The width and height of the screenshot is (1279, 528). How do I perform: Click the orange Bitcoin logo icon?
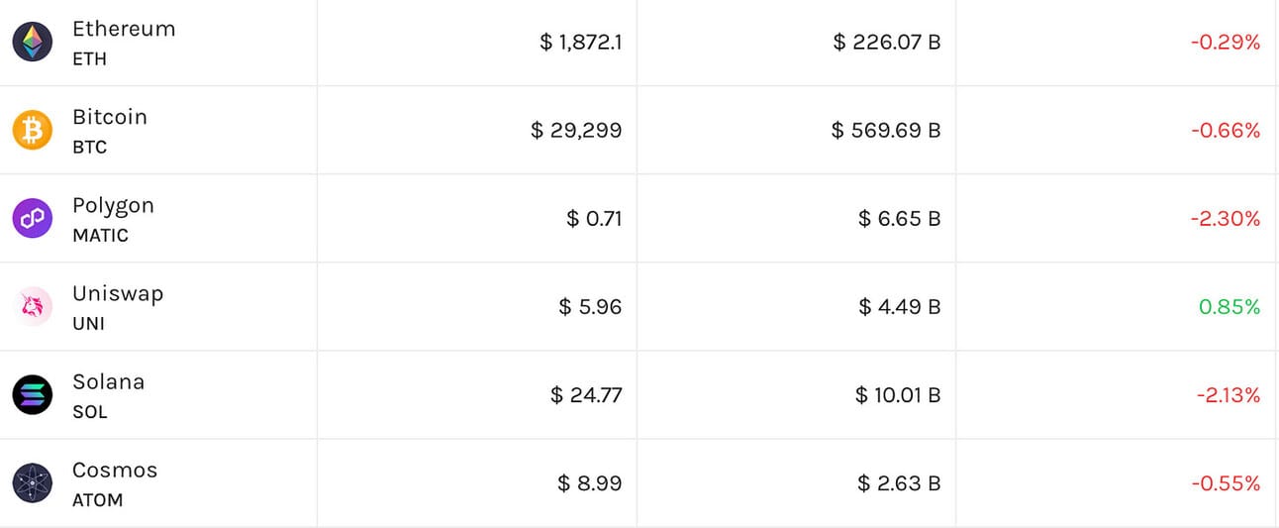click(x=33, y=130)
